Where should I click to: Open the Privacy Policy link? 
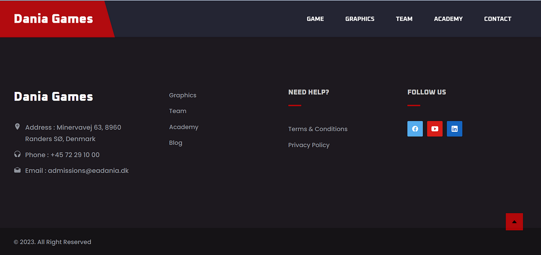pyautogui.click(x=309, y=145)
